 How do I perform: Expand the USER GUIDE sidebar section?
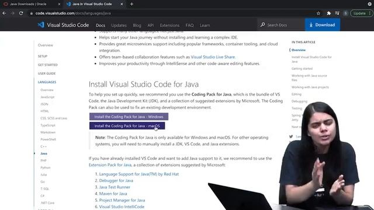pyautogui.click(x=47, y=73)
